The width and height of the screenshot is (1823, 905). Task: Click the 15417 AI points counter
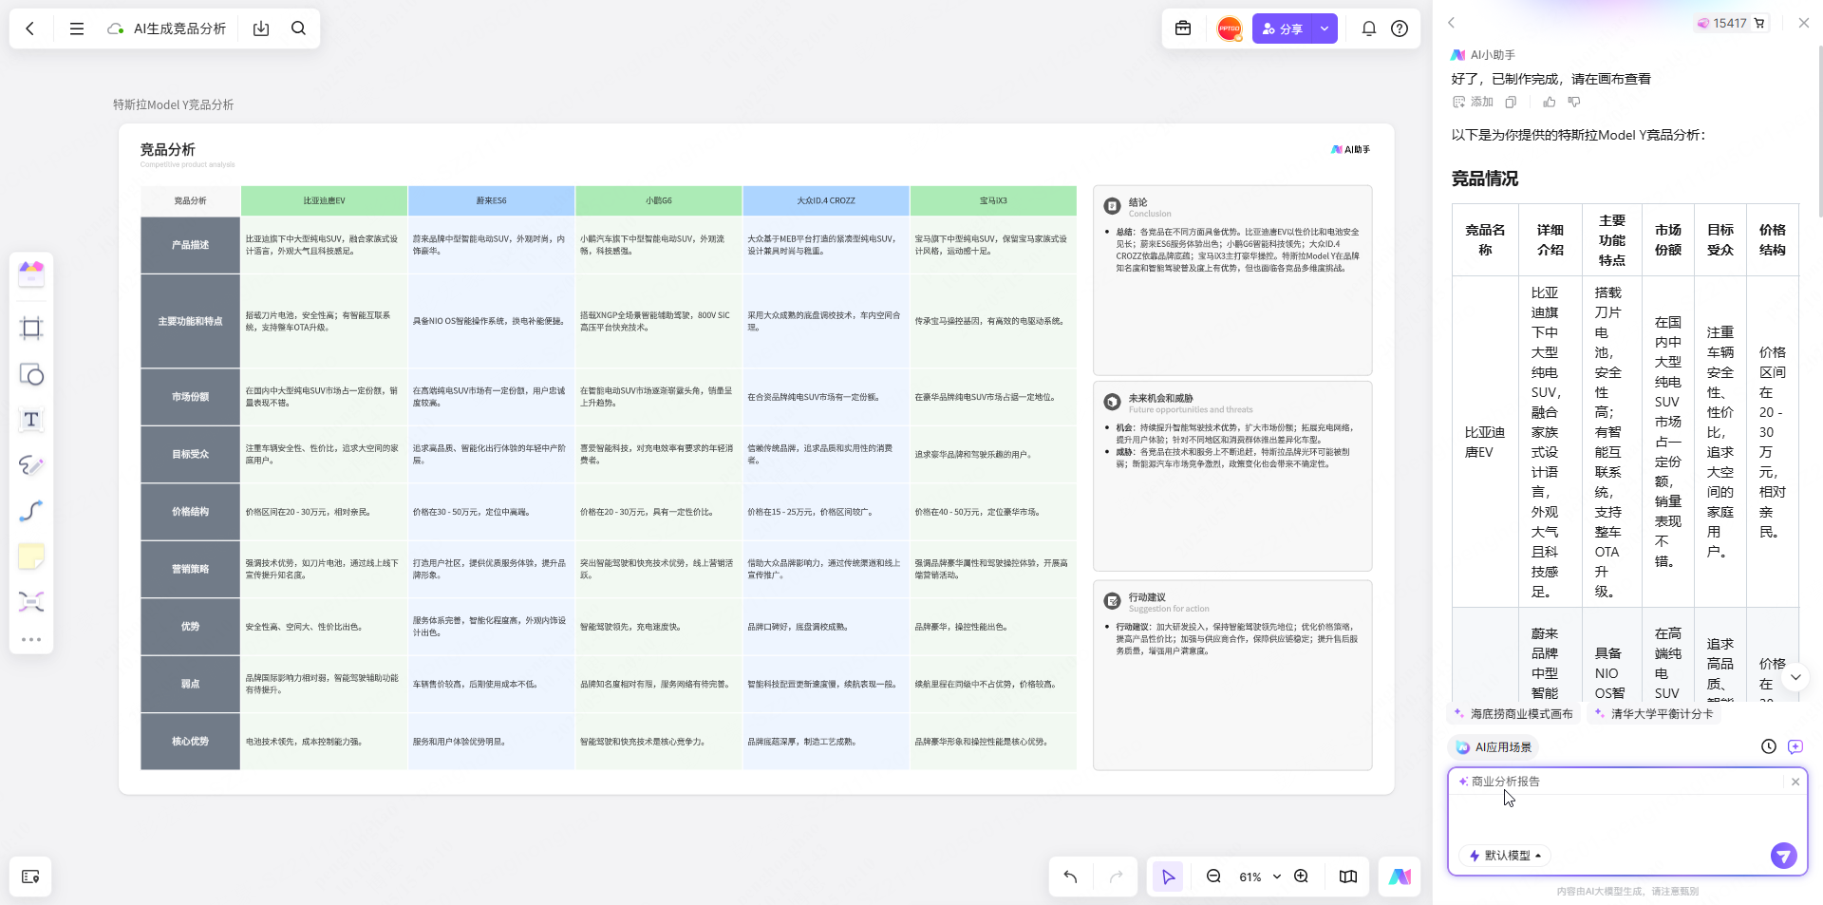1720,23
